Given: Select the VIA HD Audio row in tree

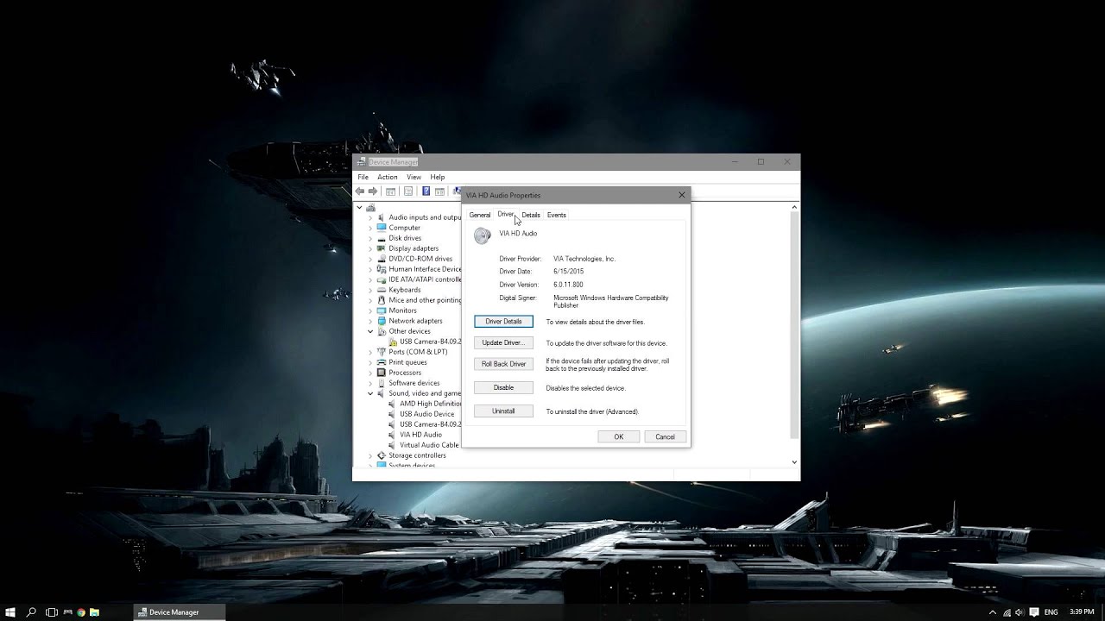Looking at the screenshot, I should (414, 435).
